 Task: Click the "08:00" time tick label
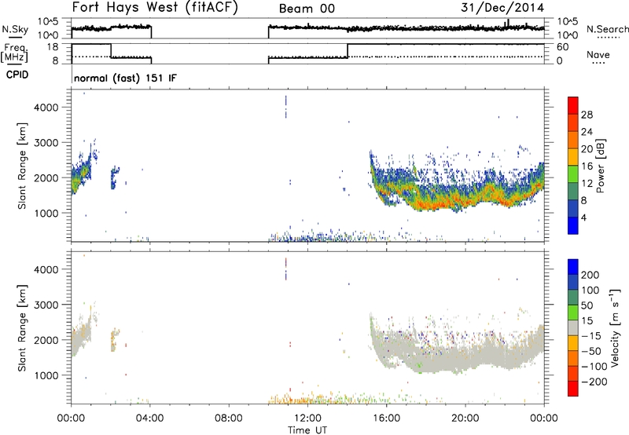[229, 419]
